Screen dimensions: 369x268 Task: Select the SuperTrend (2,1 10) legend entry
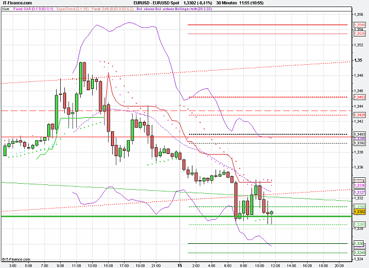73,9
